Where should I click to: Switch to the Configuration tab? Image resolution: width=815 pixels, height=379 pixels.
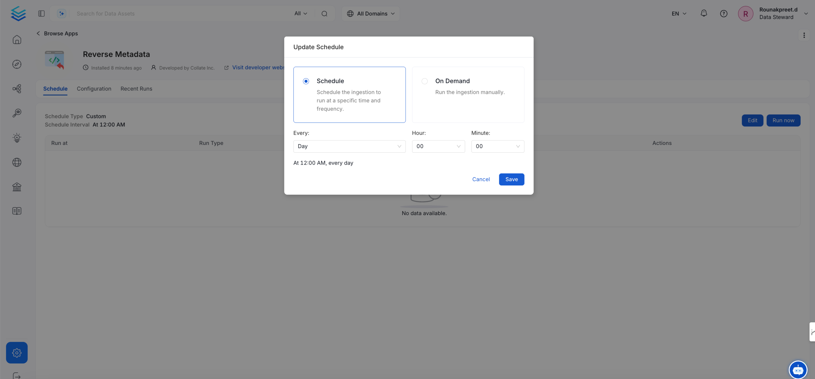[94, 89]
